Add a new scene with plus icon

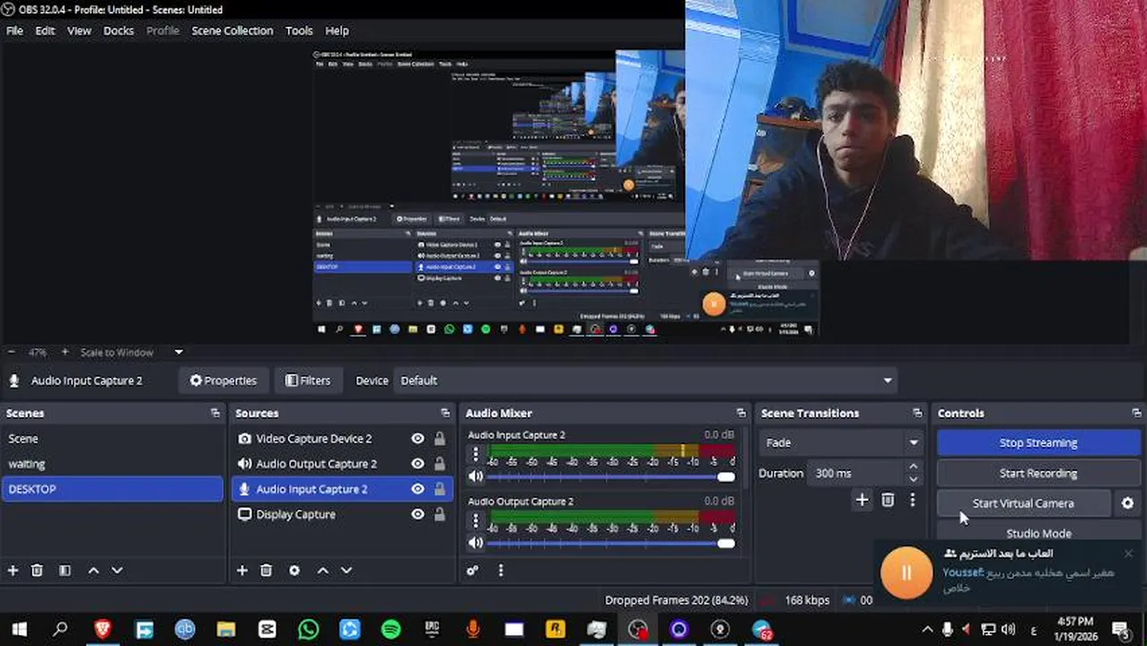pos(13,571)
